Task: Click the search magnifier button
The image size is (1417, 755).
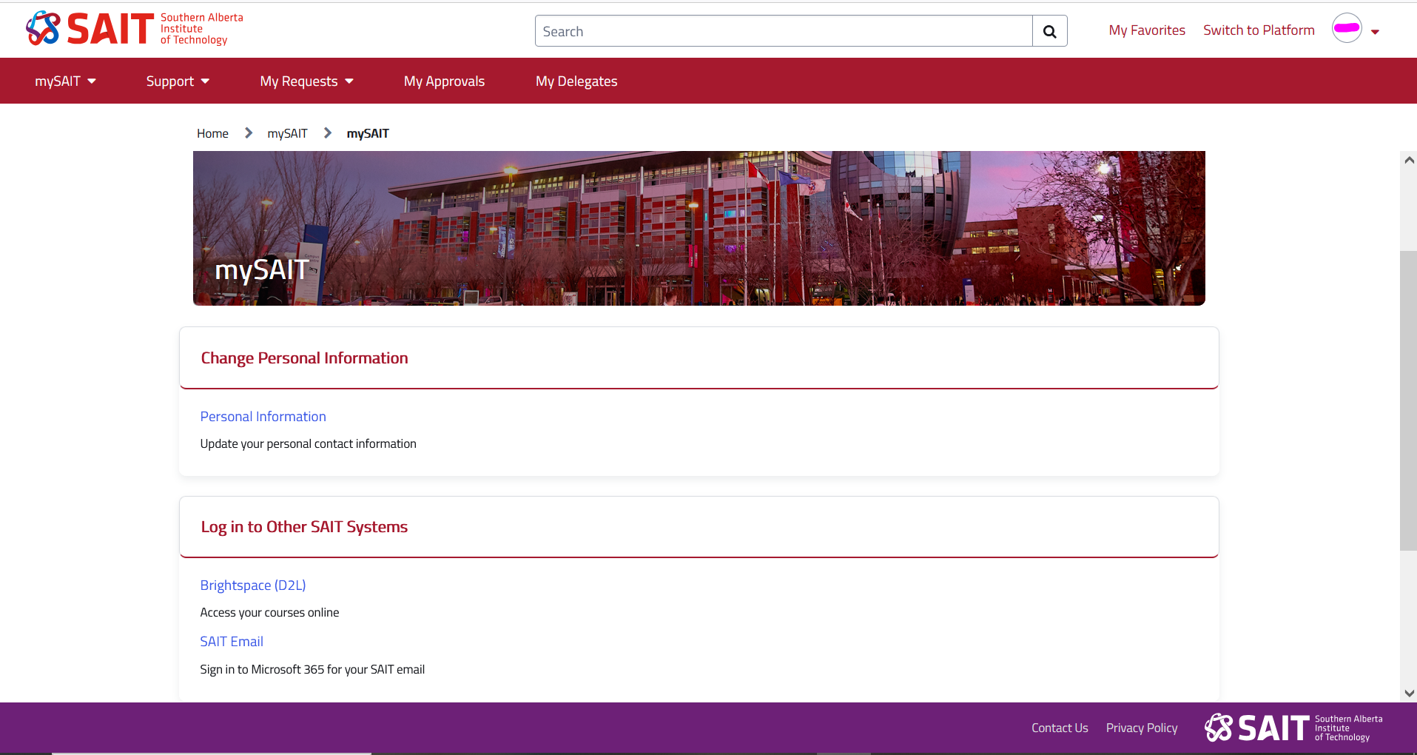Action: [x=1049, y=31]
